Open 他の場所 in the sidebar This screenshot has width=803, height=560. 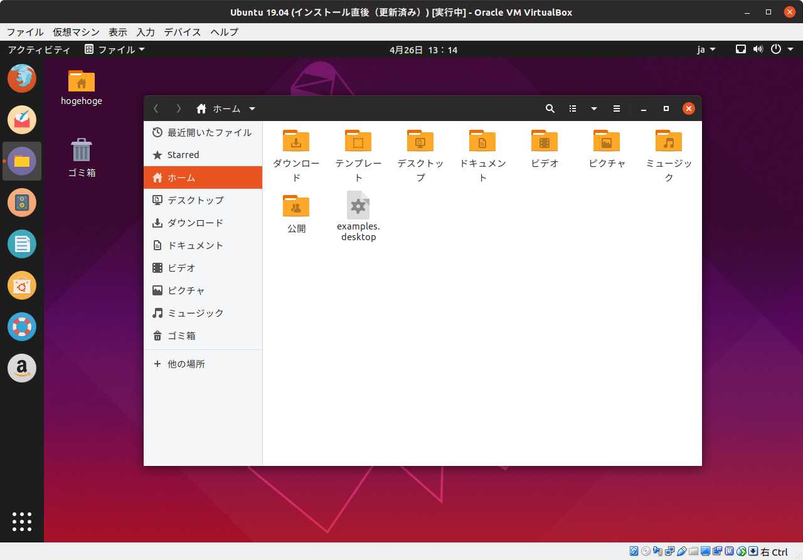(x=203, y=364)
